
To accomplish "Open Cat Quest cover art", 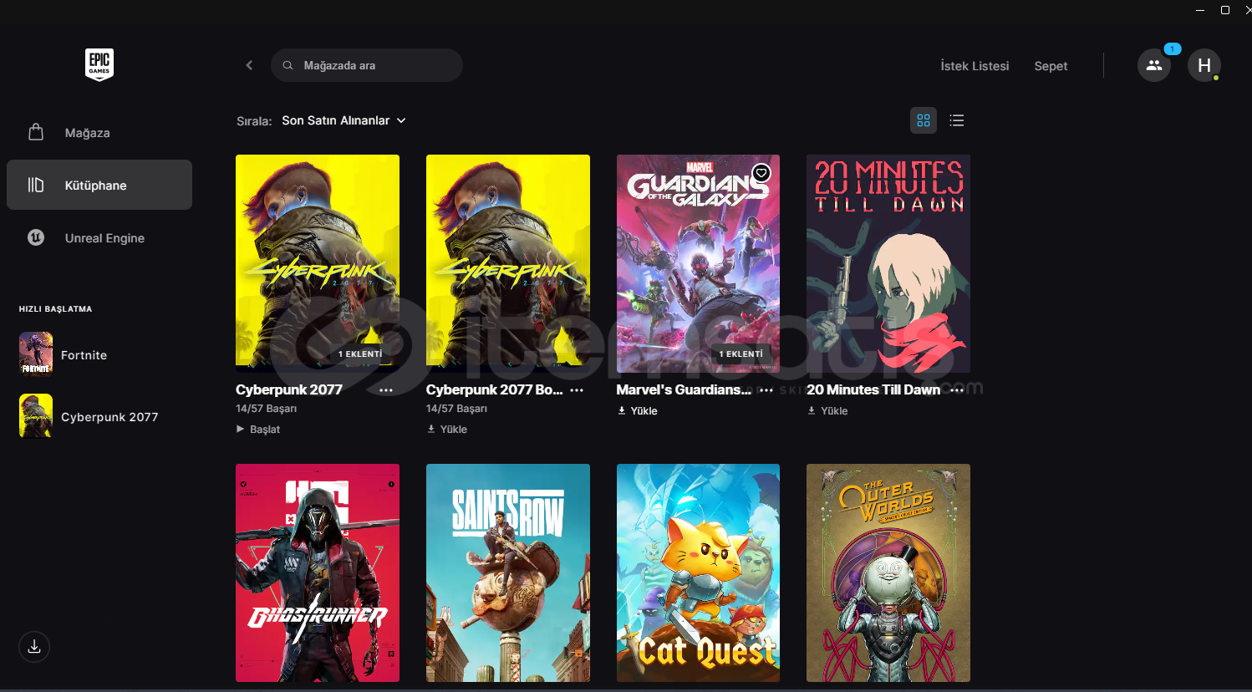I will (698, 572).
